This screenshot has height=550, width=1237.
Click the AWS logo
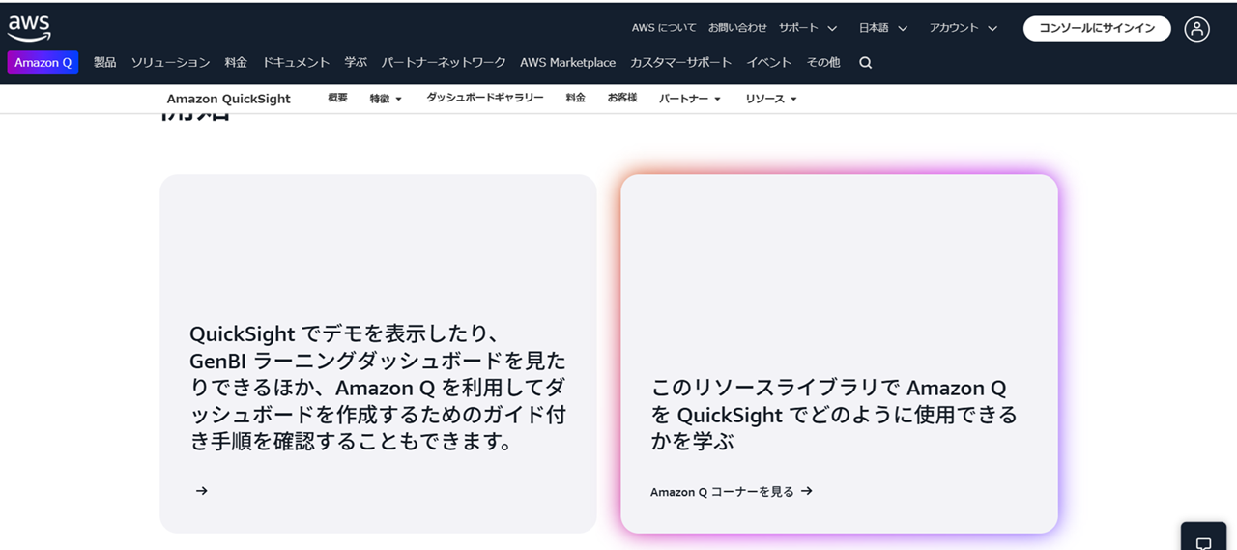pos(29,28)
